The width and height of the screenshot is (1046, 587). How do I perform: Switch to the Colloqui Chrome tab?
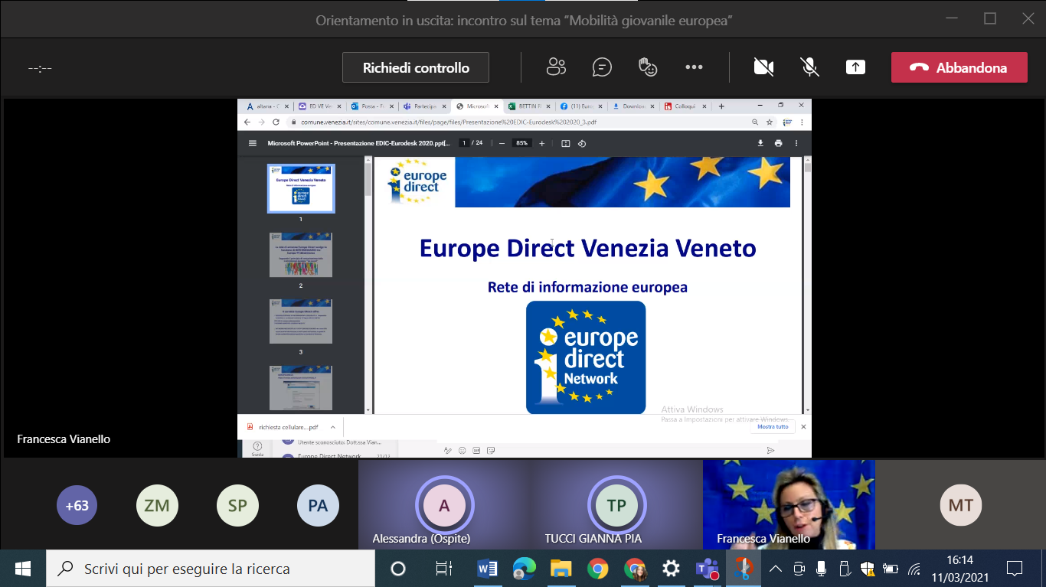point(685,106)
